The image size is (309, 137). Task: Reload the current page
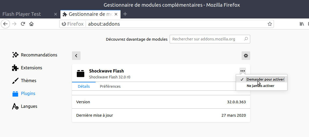click(23, 24)
